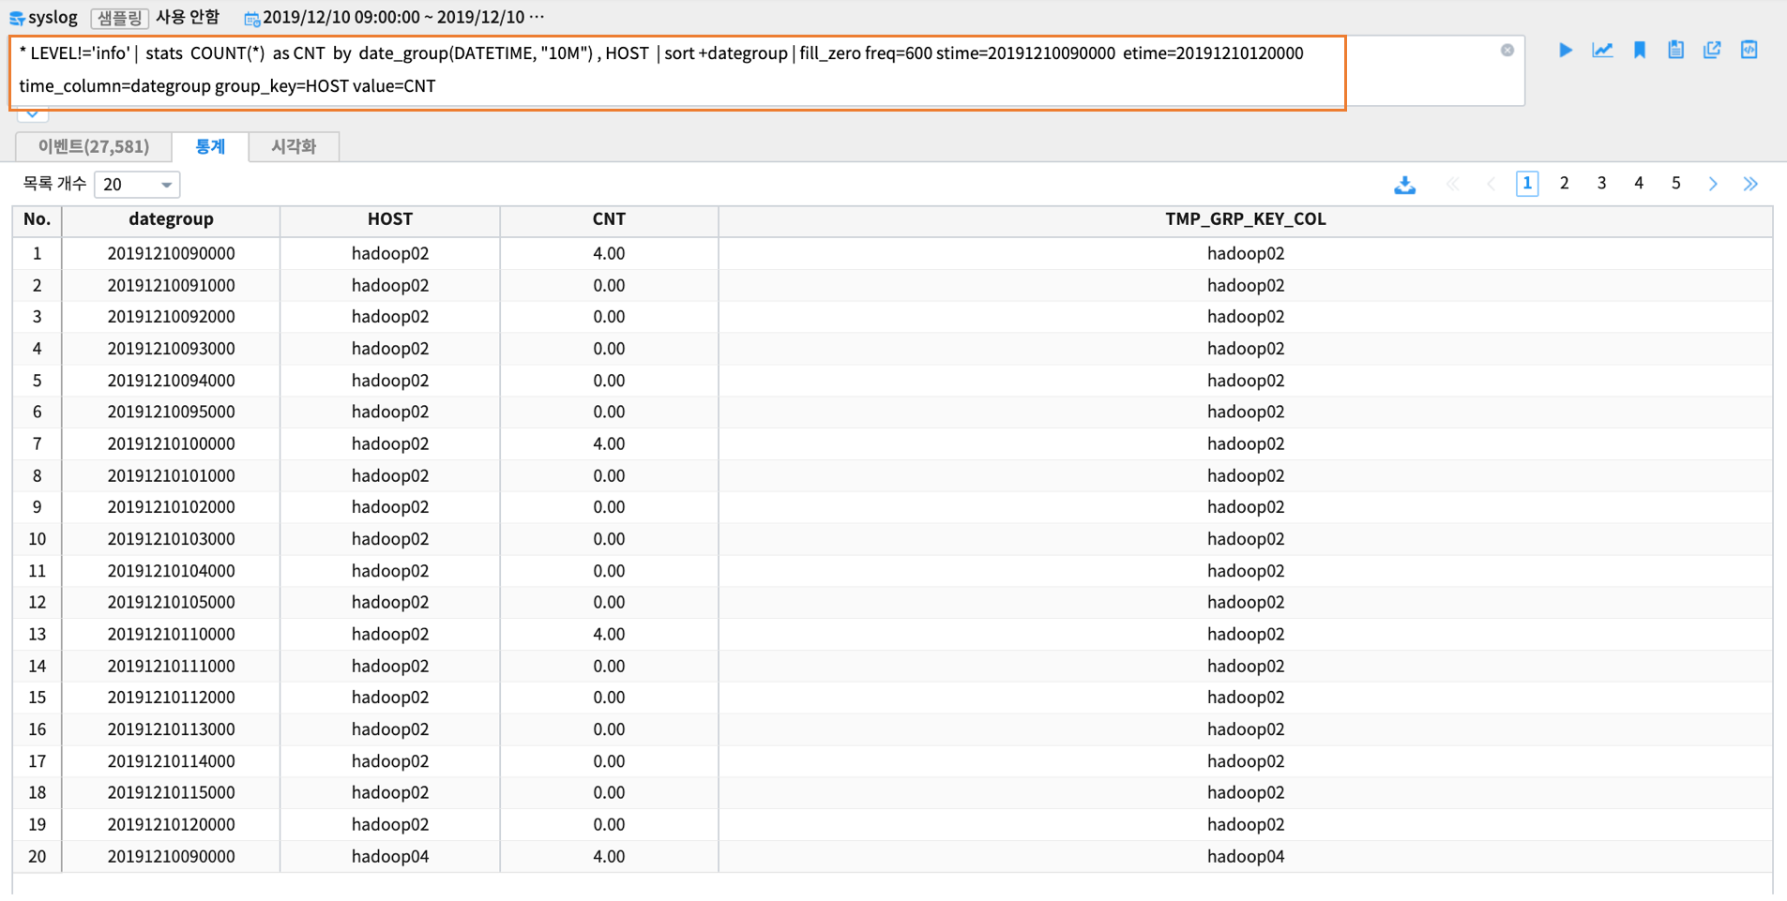Open the chart visualization icon in toolbar

(1602, 50)
